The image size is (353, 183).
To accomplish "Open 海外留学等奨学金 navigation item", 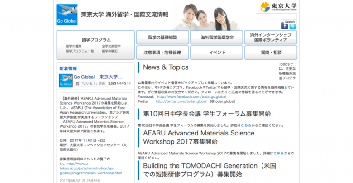I will (217, 37).
